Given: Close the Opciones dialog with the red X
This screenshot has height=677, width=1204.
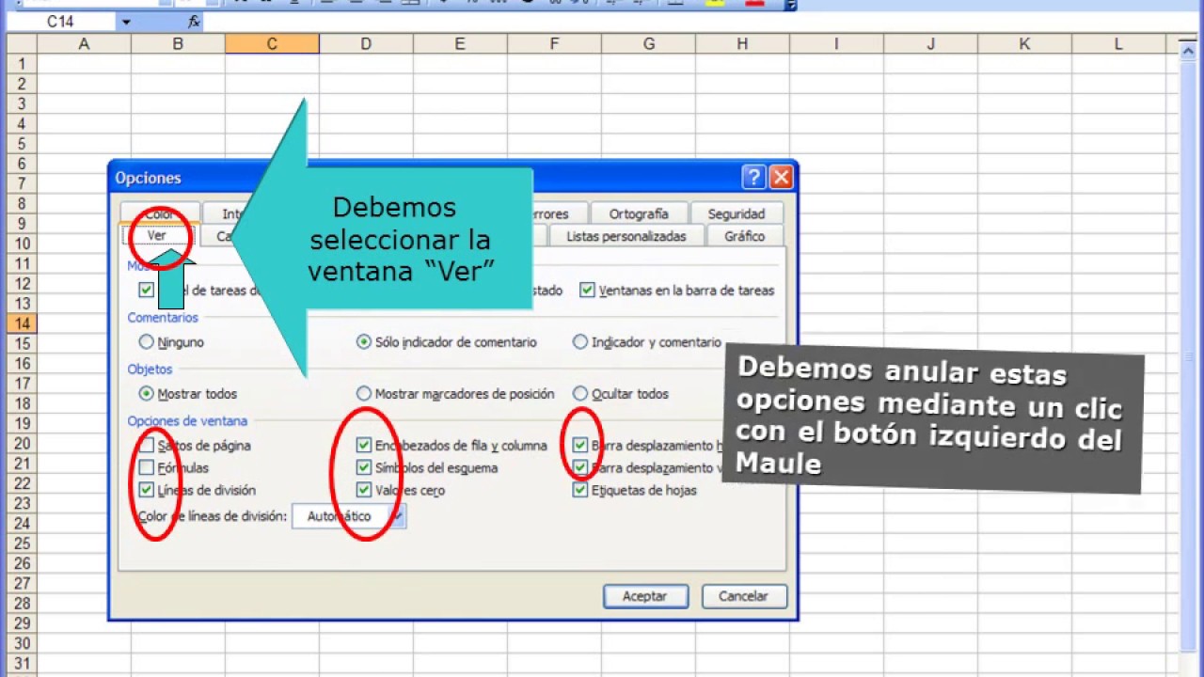Looking at the screenshot, I should click(x=781, y=177).
